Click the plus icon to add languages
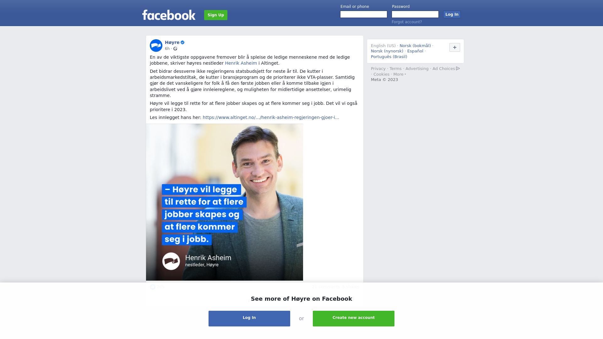This screenshot has width=603, height=339. click(x=455, y=47)
